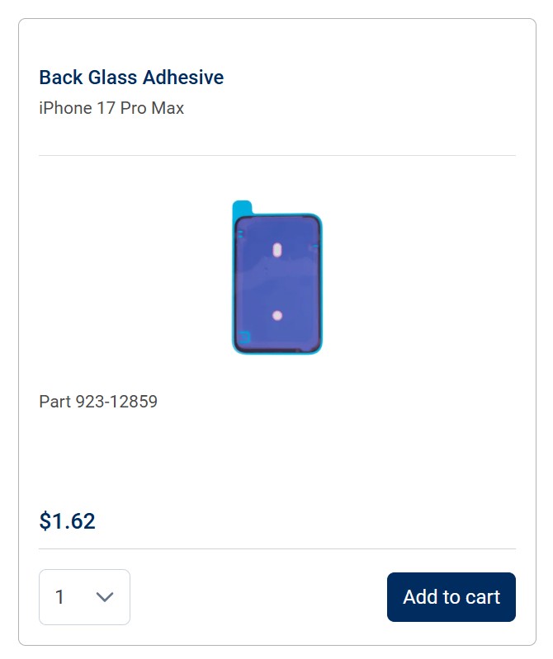Click the upper hole in adhesive image

(277, 248)
